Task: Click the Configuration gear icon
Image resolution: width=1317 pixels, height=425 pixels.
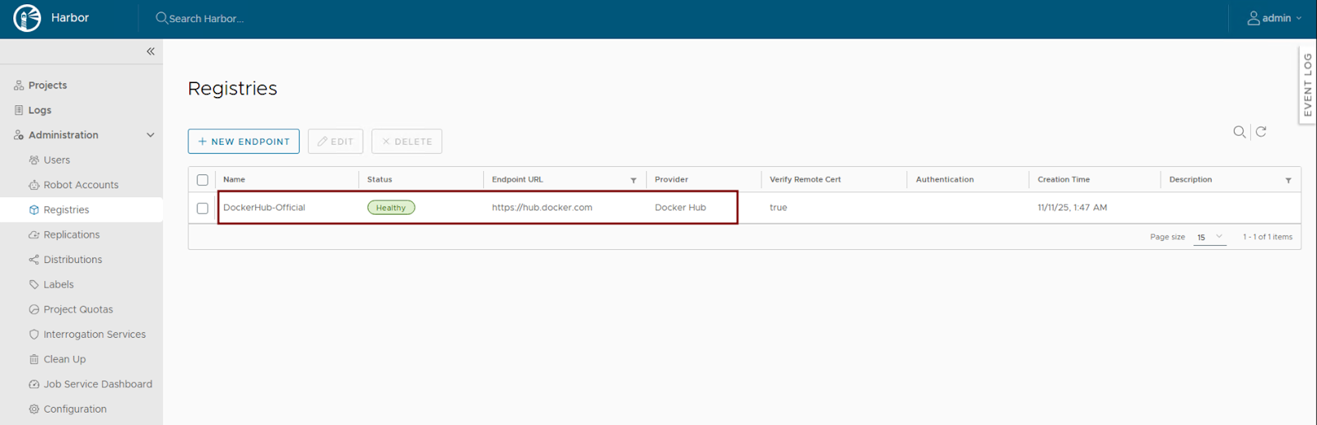Action: click(34, 409)
